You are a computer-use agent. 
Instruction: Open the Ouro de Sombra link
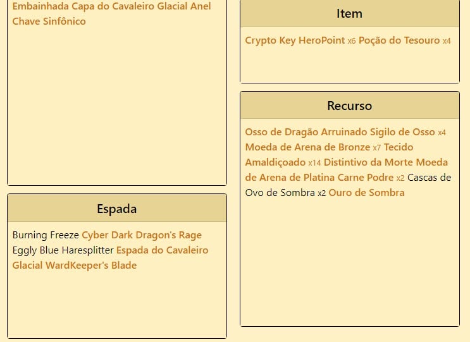(366, 193)
